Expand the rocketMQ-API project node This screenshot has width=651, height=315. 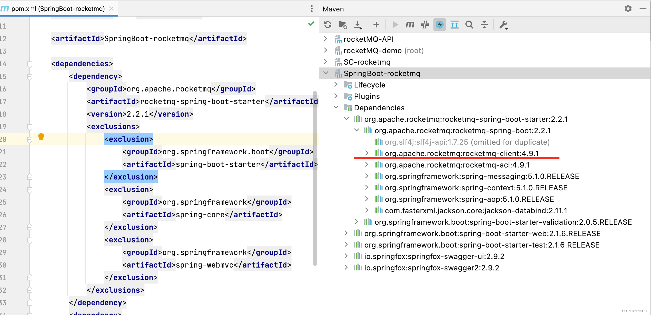click(325, 39)
